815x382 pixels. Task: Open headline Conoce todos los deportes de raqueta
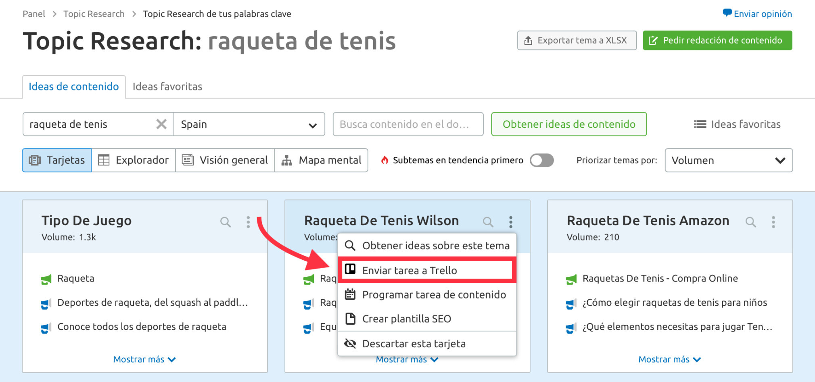pyautogui.click(x=142, y=327)
